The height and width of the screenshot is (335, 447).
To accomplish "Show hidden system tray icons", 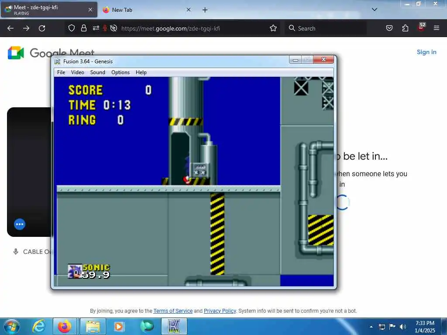I will tap(371, 327).
